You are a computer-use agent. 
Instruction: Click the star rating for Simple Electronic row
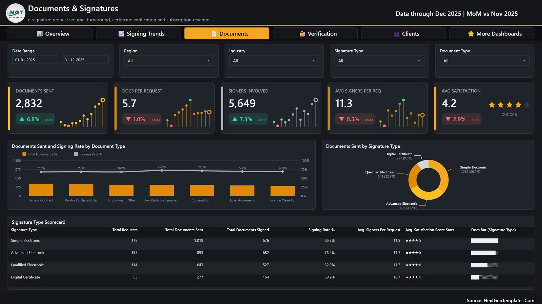(x=413, y=240)
